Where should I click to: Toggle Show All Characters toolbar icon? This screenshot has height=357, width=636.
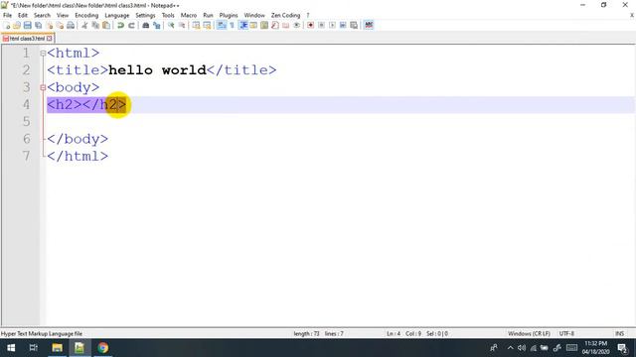pyautogui.click(x=232, y=25)
